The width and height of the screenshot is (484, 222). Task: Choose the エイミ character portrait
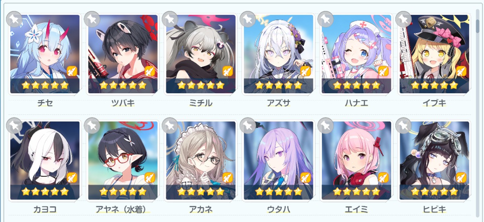(x=357, y=161)
